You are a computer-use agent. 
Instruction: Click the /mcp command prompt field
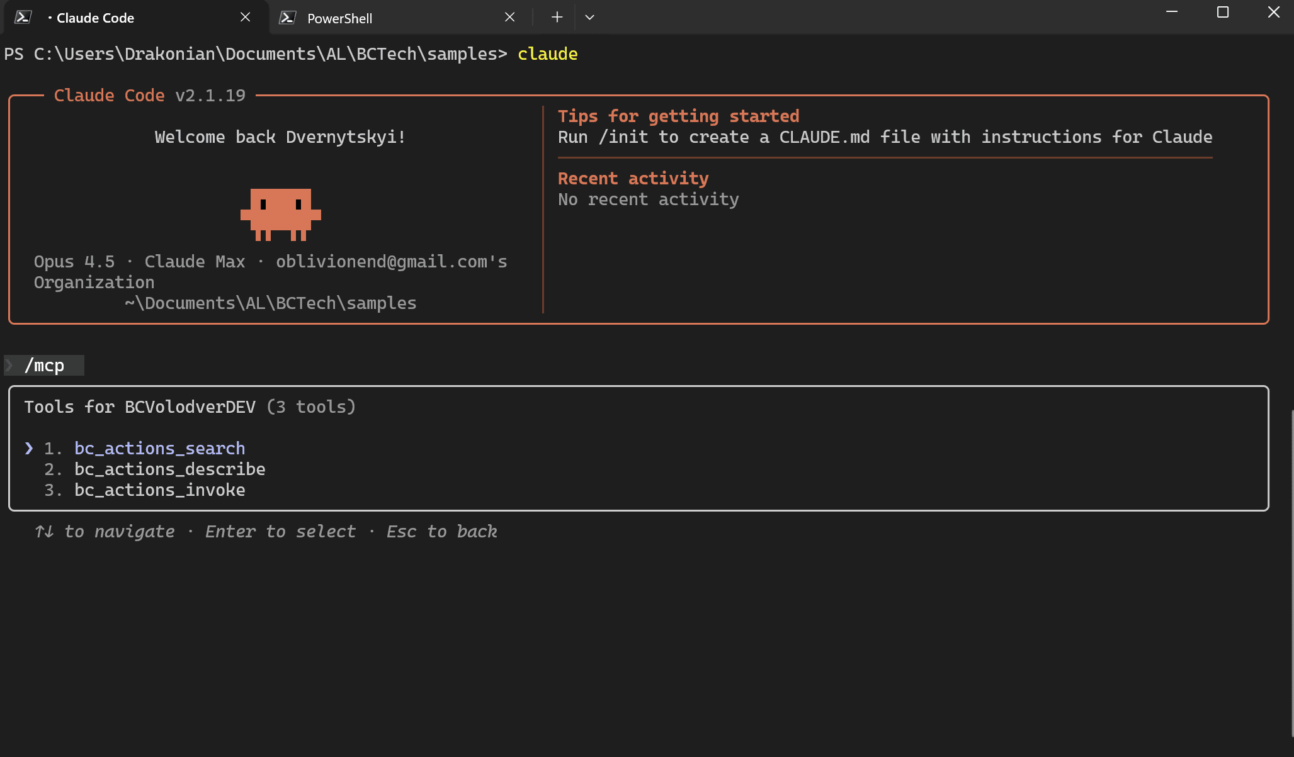tap(45, 366)
